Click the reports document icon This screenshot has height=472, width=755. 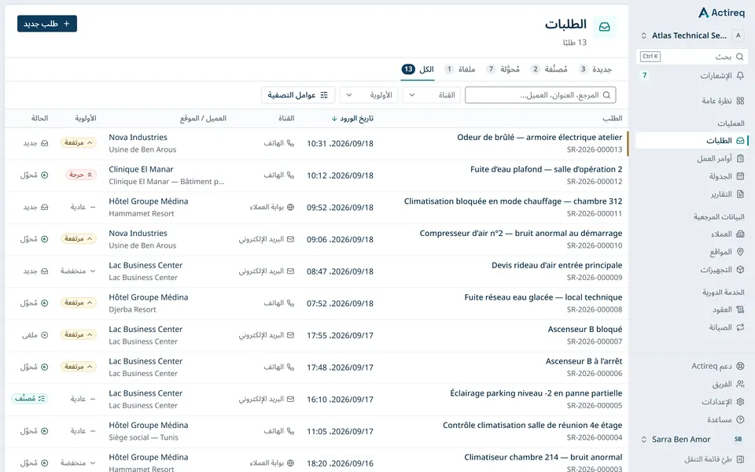pyautogui.click(x=740, y=194)
